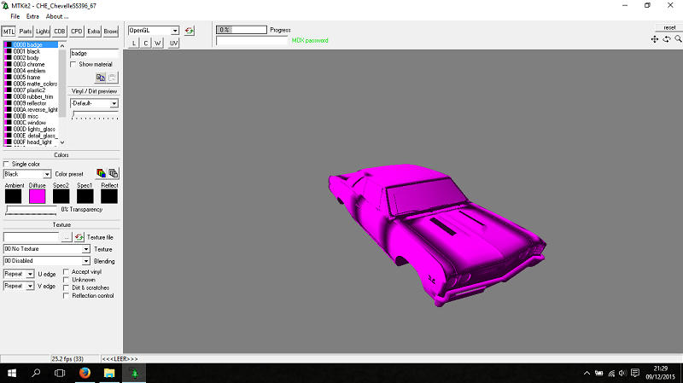Click the L view toggle button

[134, 43]
